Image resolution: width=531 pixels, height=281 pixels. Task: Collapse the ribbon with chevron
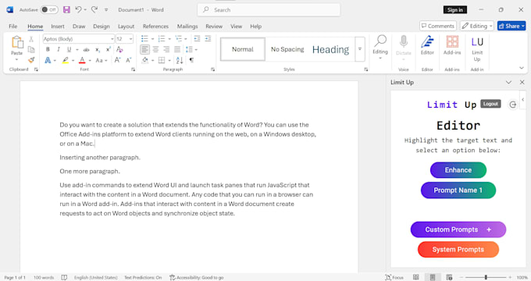[522, 68]
